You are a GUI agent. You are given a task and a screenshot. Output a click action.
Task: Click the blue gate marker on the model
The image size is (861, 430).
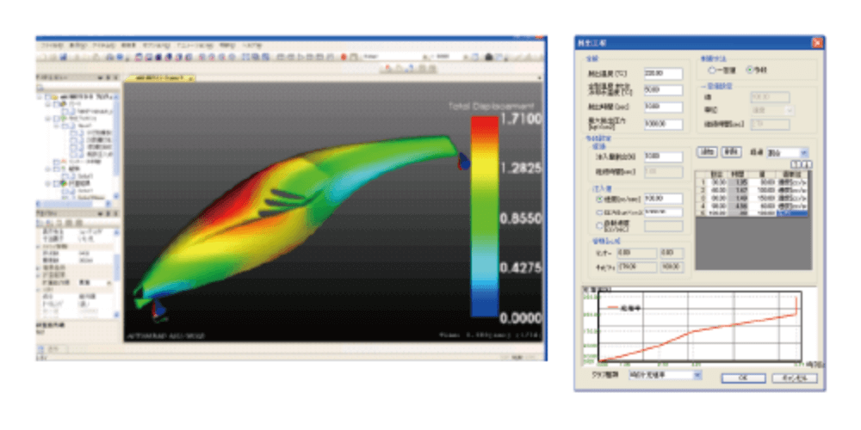click(464, 162)
